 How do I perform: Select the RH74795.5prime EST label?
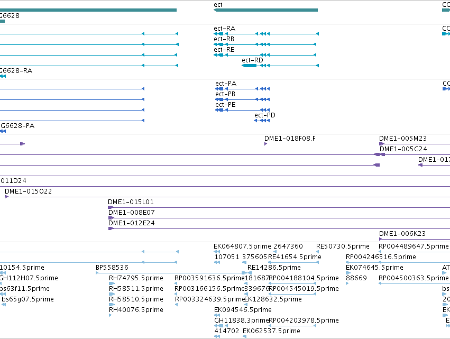(x=136, y=278)
